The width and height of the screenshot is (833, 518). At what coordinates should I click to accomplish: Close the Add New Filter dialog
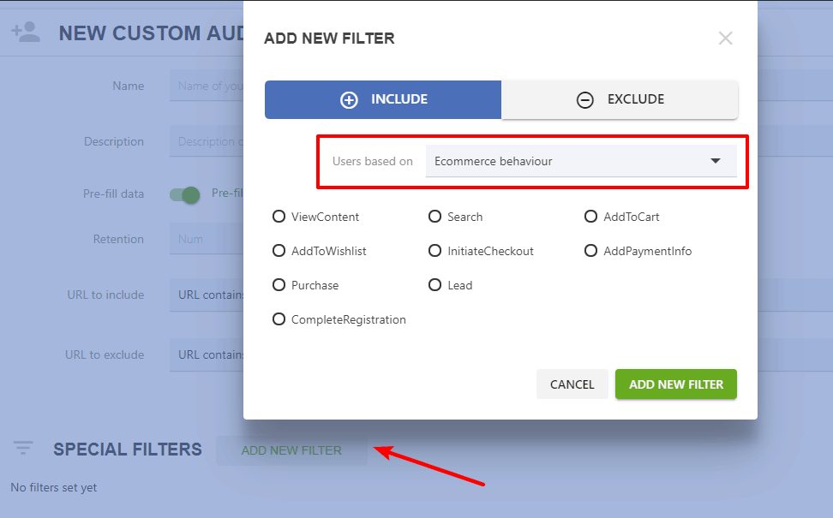(x=725, y=39)
